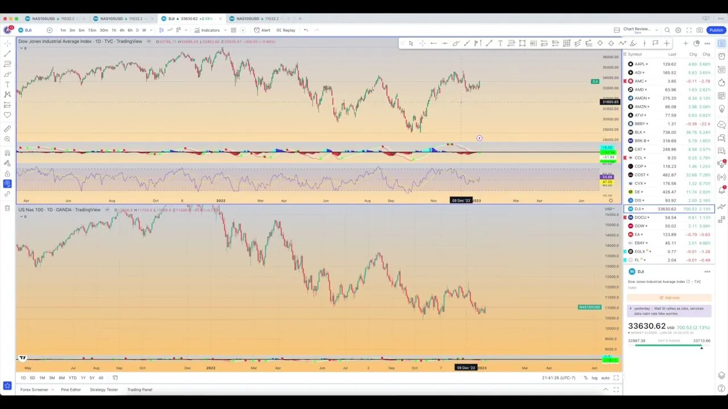728x409 pixels.
Task: Click the ruler measure tool in left sidebar
Action: tap(7, 129)
